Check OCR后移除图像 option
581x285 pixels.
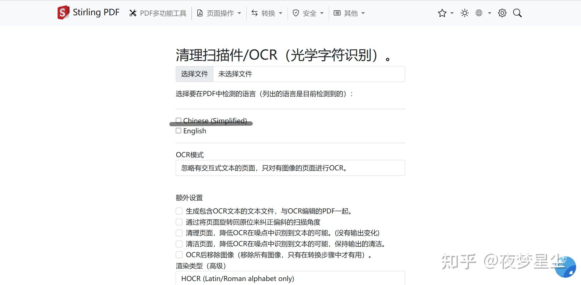(x=179, y=255)
